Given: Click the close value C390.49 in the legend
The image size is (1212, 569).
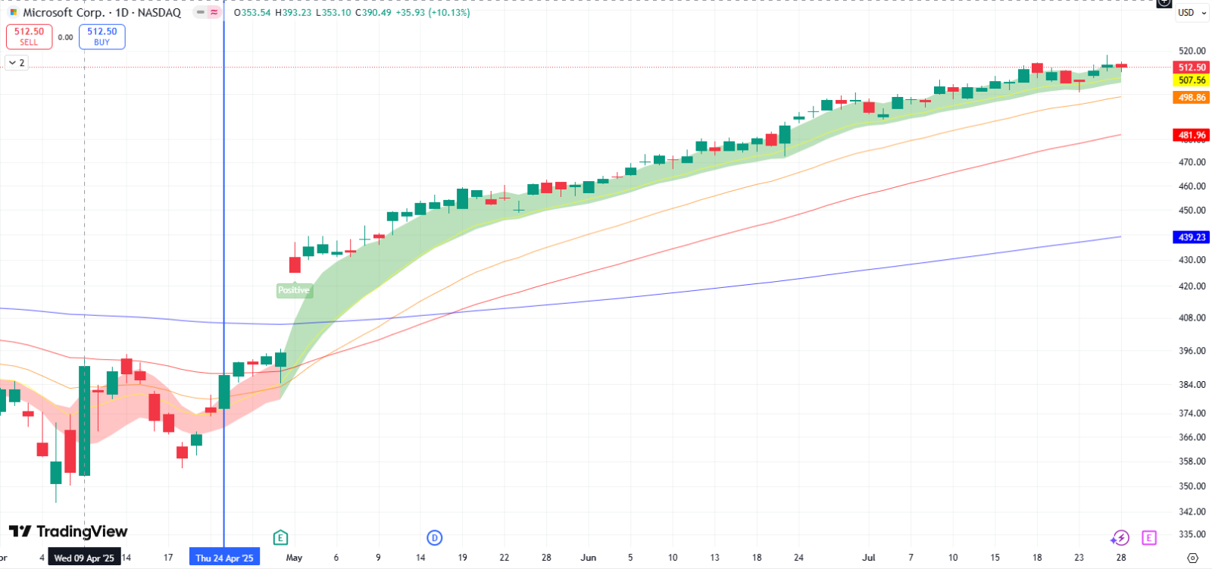Looking at the screenshot, I should (x=373, y=13).
